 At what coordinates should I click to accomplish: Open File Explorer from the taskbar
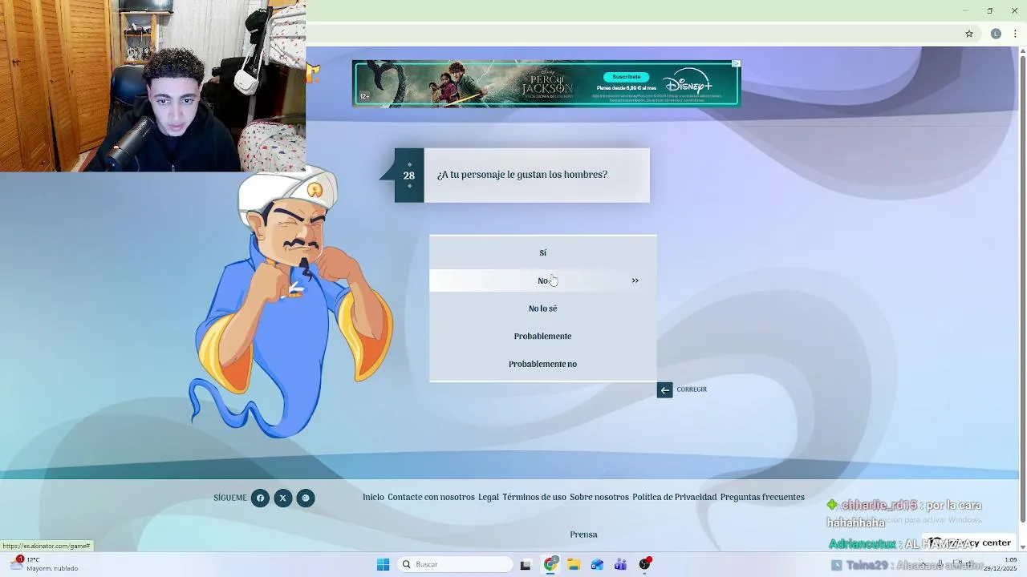tap(574, 564)
